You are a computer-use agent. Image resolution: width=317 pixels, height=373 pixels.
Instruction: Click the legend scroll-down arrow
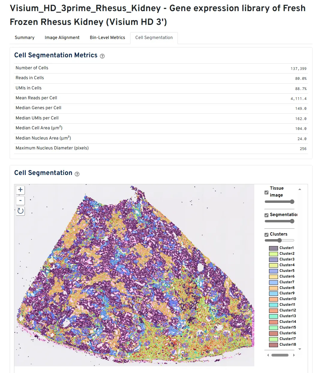point(300,349)
